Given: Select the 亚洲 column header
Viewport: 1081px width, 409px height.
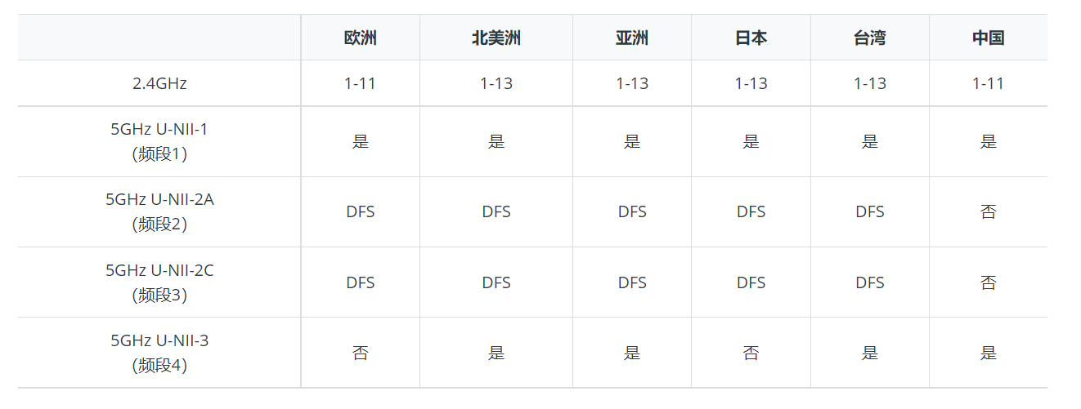Looking at the screenshot, I should click(631, 38).
